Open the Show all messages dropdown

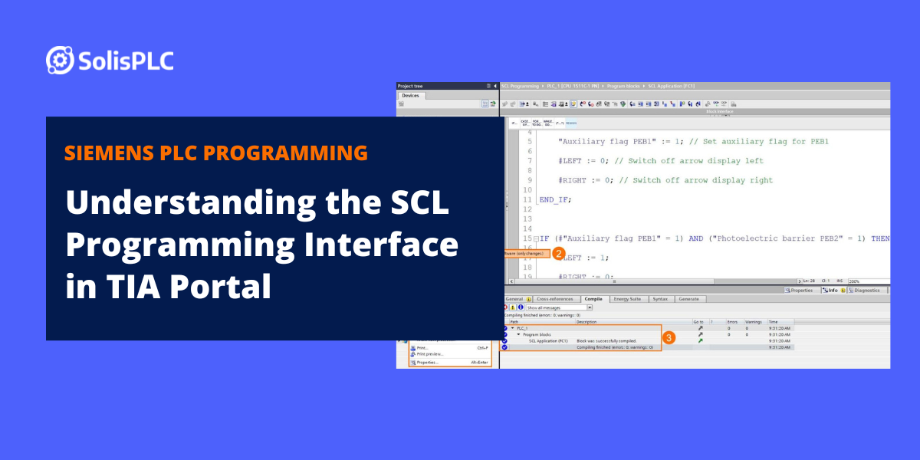pyautogui.click(x=589, y=307)
